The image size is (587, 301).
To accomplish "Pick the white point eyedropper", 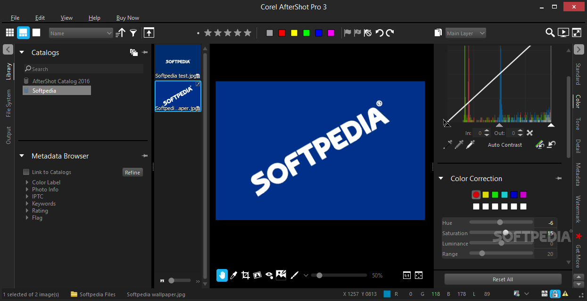I will pyautogui.click(x=470, y=145).
